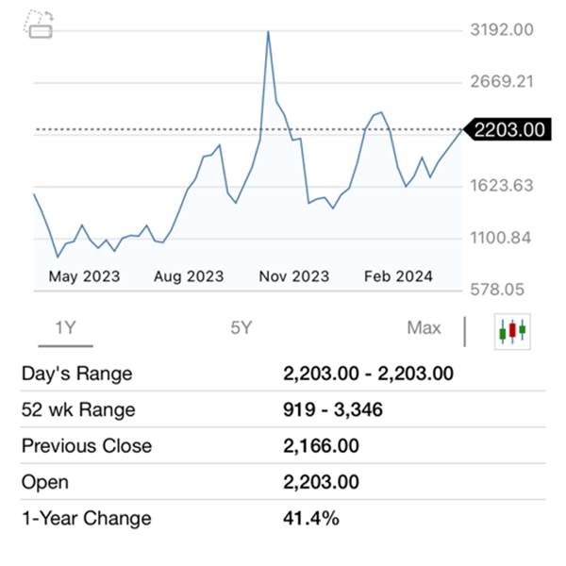Screen dimensions: 566x566
Task: Tap the 1-Year Change 41.4% value
Action: click(x=310, y=518)
